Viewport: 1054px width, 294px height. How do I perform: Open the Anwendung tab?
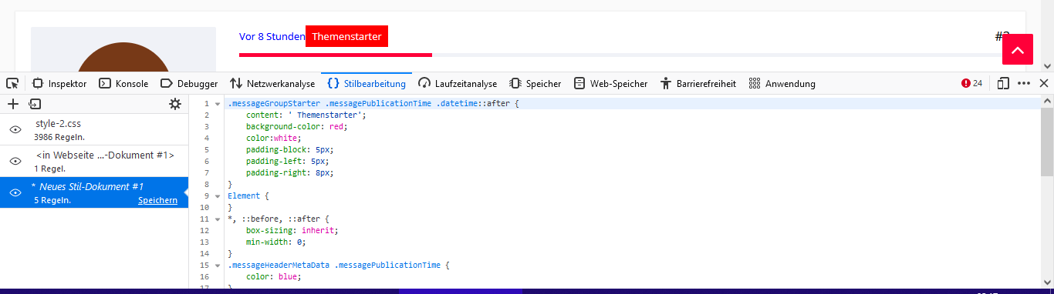782,83
